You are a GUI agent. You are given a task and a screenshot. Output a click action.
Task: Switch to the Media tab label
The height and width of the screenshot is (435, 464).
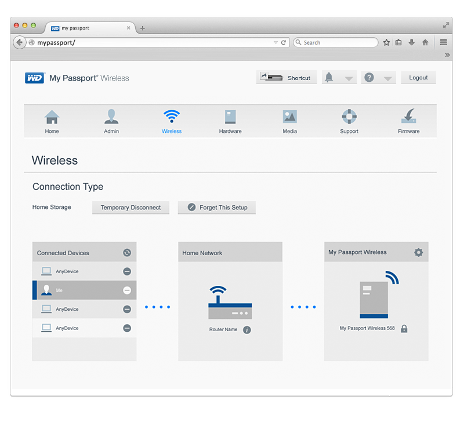point(289,132)
